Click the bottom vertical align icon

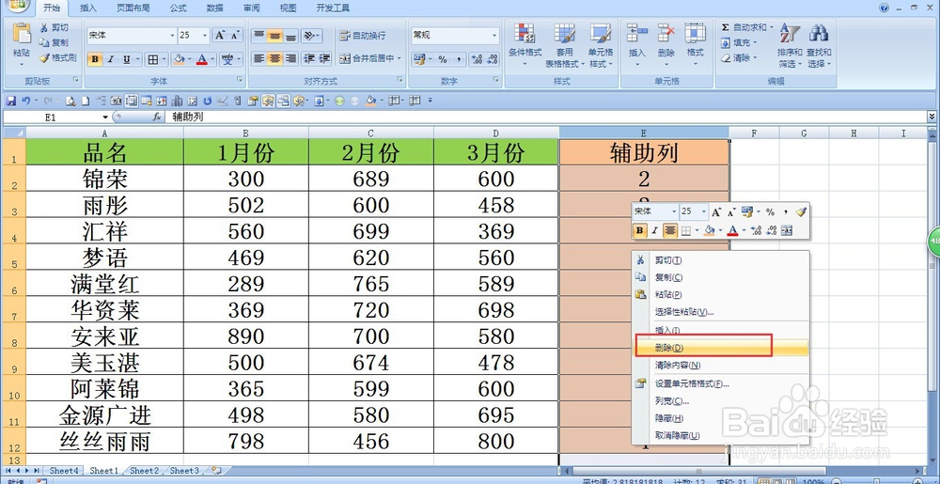coord(290,36)
